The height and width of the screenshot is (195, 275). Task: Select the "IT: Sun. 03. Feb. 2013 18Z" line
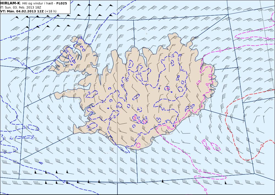pos(21,7)
